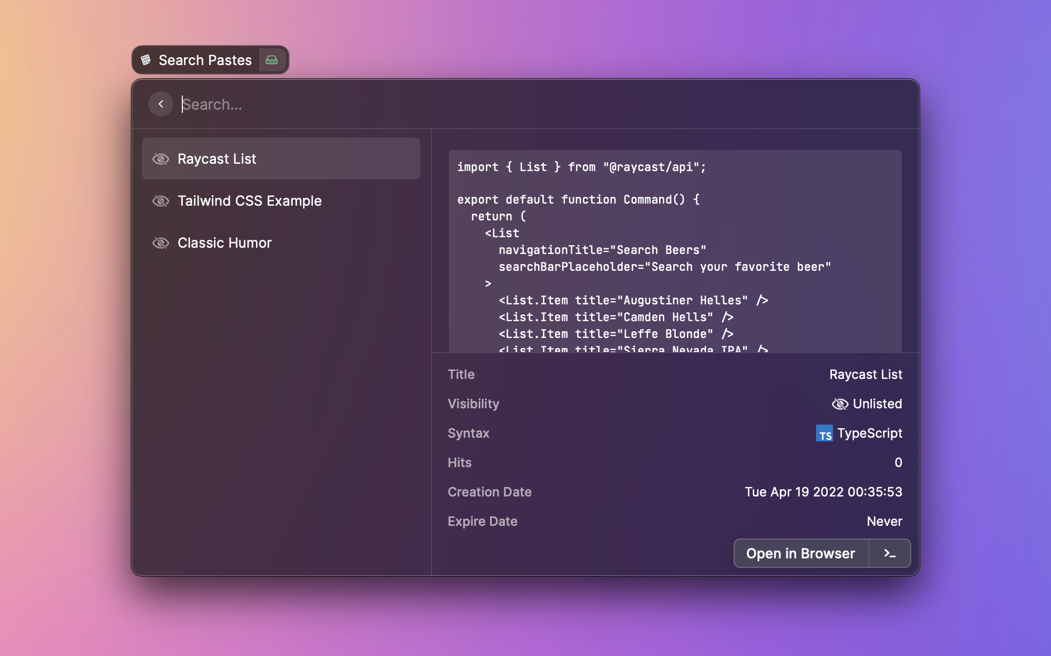Image resolution: width=1051 pixels, height=656 pixels.
Task: Click the Hits count value
Action: [x=898, y=463]
